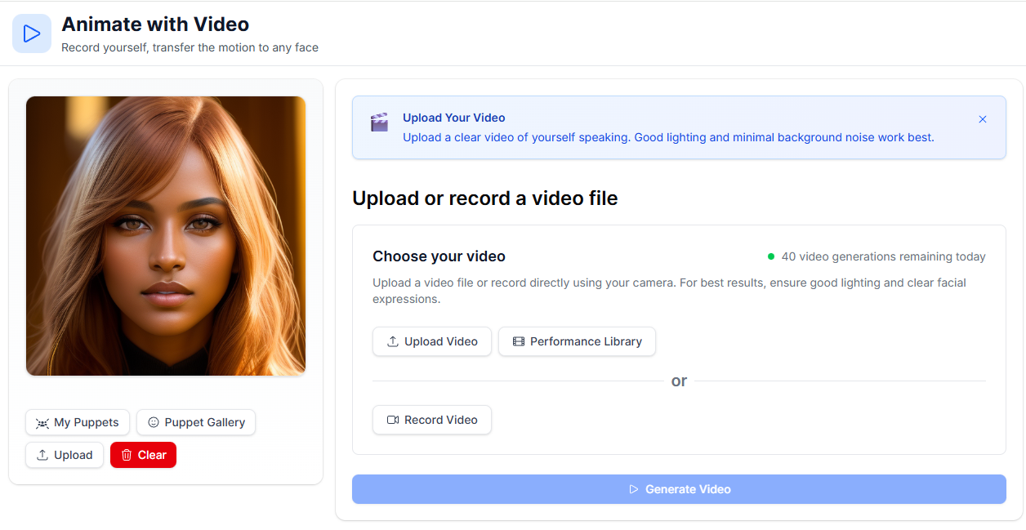Select the woman's portrait thumbnail
Viewport: 1026px width, 530px height.
click(x=166, y=235)
